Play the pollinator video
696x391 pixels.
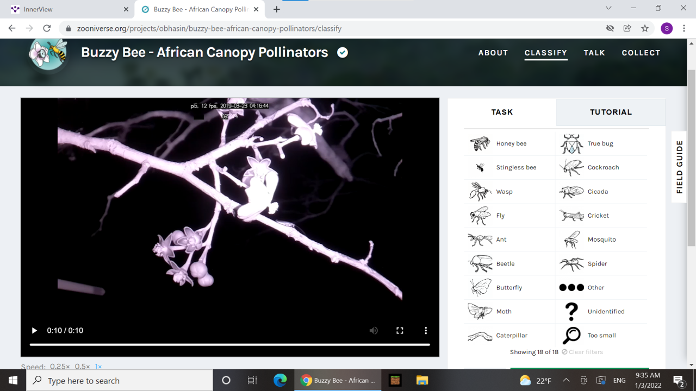(34, 330)
